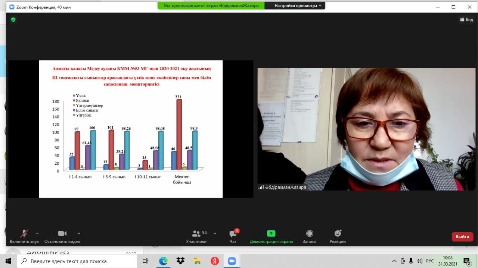478x268 pixels.
Task: Open the Вид layout menu
Action: [x=466, y=19]
